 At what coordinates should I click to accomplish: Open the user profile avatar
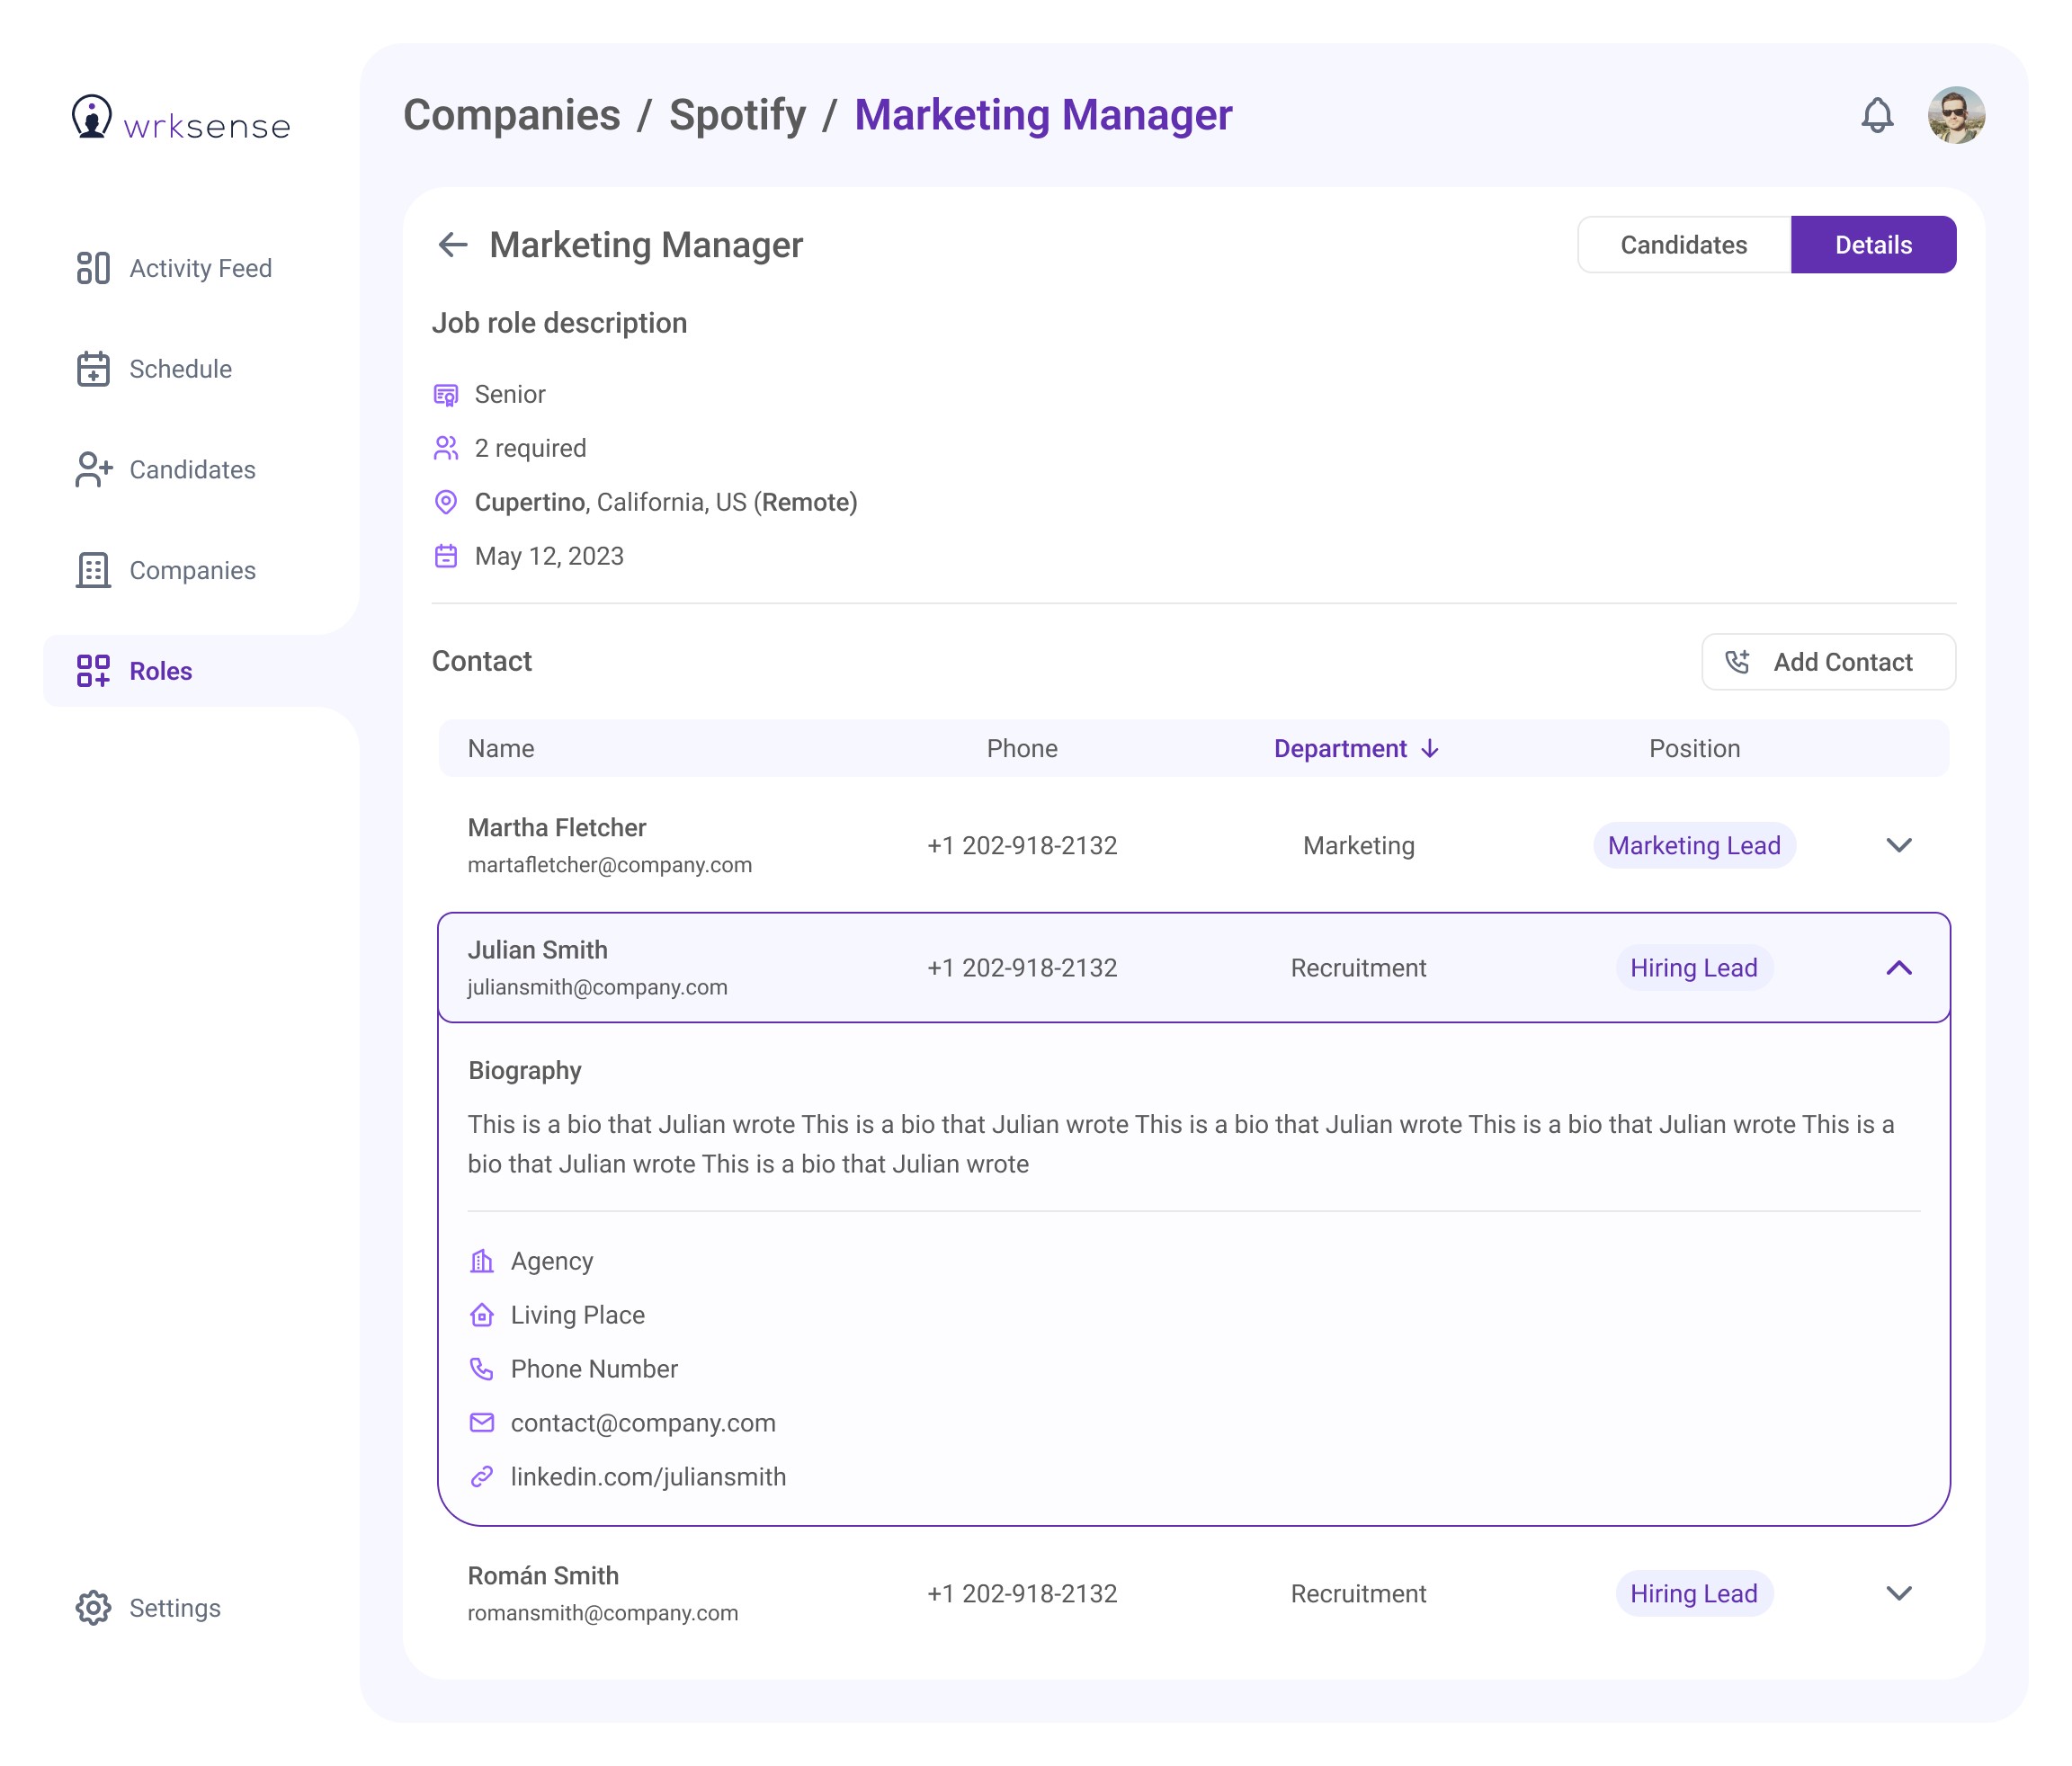(1955, 115)
